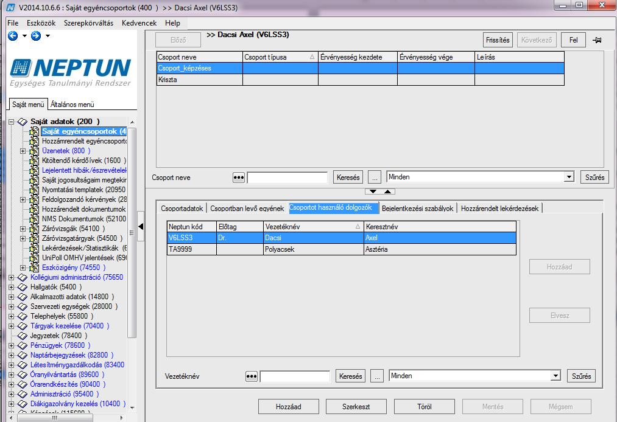The width and height of the screenshot is (617, 422).
Task: Expand the Kollégiumi adminisztráció tree node
Action: pyautogui.click(x=12, y=277)
